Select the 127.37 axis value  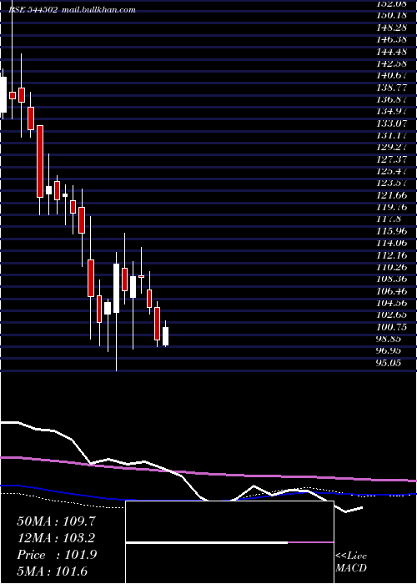[x=390, y=159]
